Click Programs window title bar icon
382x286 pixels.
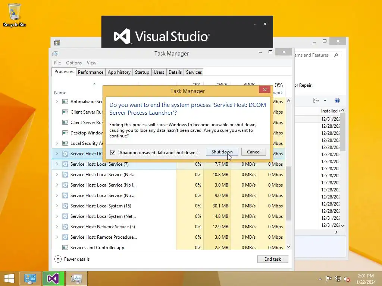coord(57,42)
